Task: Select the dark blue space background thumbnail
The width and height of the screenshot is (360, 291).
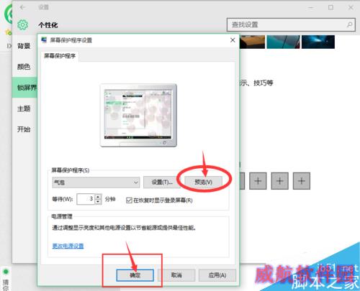Action: [x=318, y=42]
